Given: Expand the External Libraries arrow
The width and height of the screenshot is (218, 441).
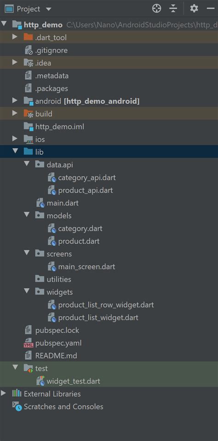Looking at the screenshot, I should point(4,393).
